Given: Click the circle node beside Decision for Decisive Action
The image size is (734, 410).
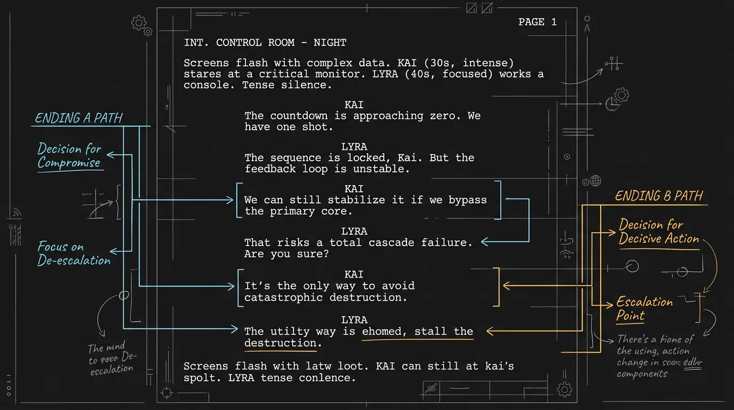Looking at the screenshot, I should (x=632, y=266).
